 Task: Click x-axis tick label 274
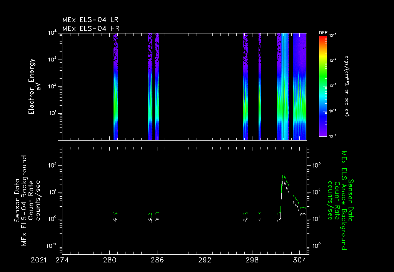tap(62, 260)
